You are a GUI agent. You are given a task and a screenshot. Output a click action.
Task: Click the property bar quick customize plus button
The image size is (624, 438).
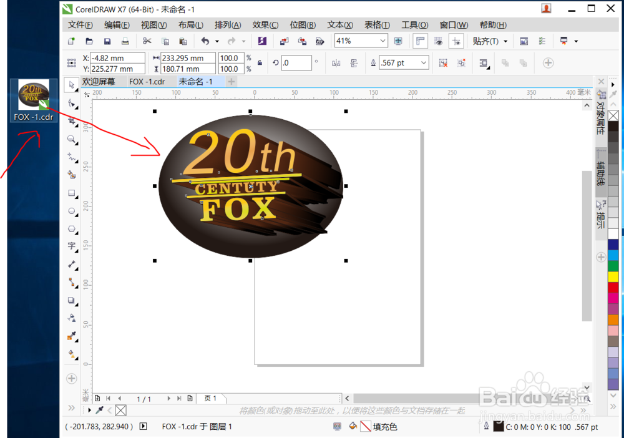(x=548, y=63)
